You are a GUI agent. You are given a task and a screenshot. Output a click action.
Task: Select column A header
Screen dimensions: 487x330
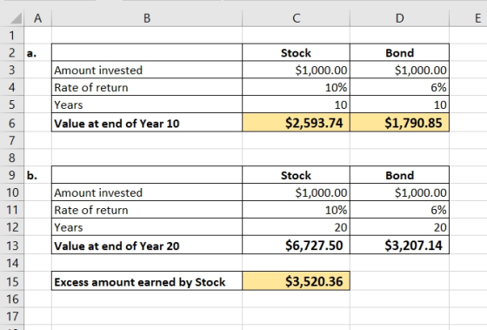[x=38, y=18]
